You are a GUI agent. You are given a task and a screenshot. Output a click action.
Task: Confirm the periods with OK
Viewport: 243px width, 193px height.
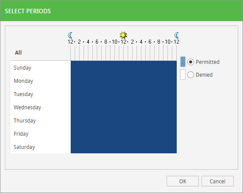tap(182, 181)
